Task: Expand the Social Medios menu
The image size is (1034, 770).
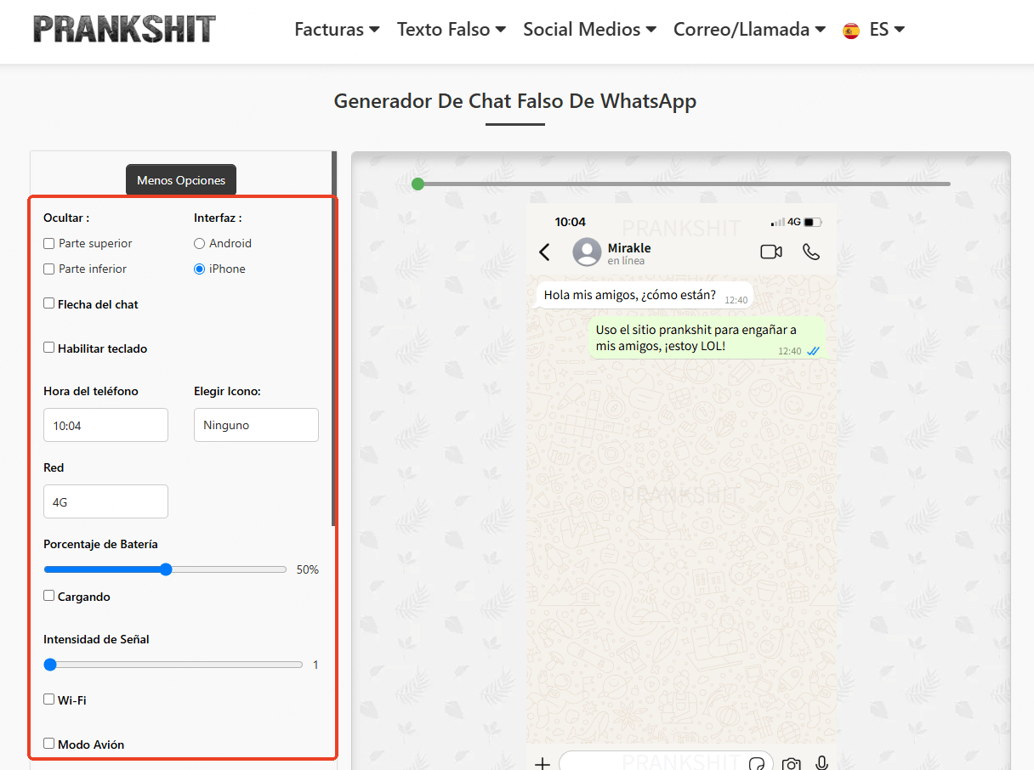Action: 590,30
